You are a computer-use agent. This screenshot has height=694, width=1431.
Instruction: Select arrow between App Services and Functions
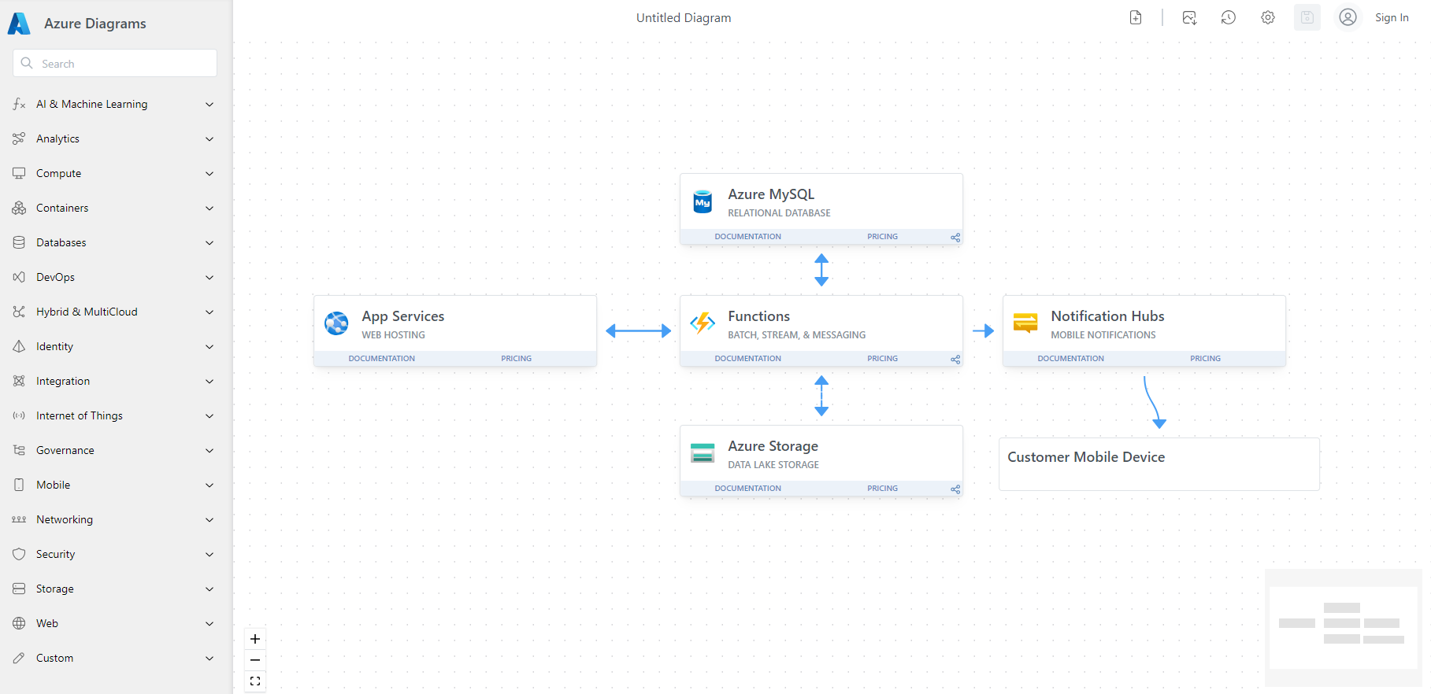click(638, 331)
